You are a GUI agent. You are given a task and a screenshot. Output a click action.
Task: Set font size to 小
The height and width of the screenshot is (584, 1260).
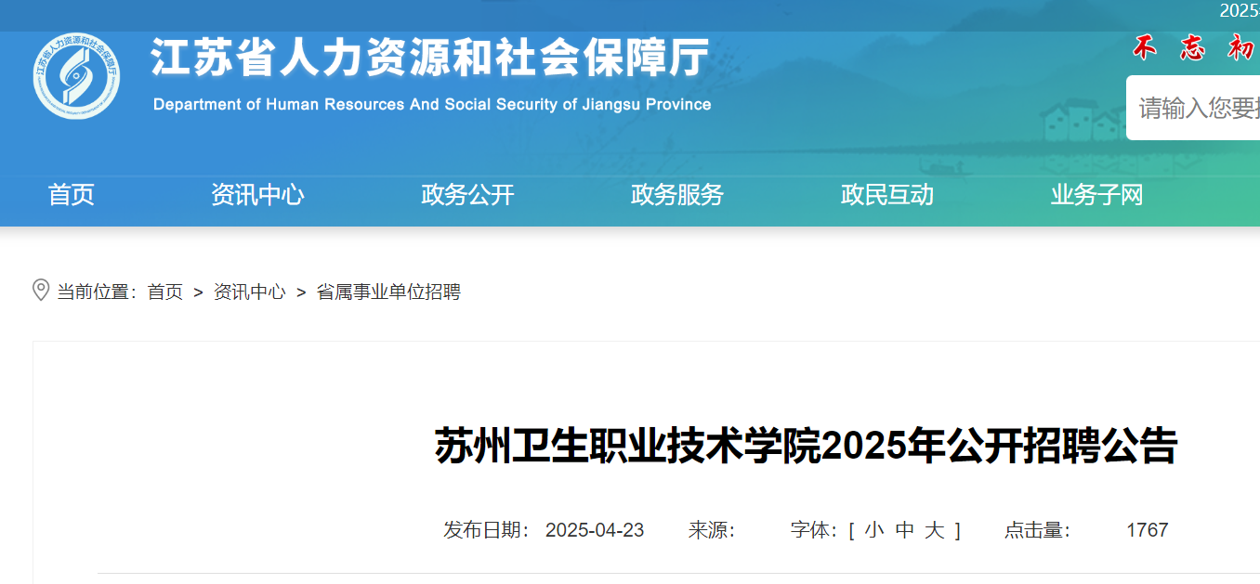pyautogui.click(x=873, y=530)
